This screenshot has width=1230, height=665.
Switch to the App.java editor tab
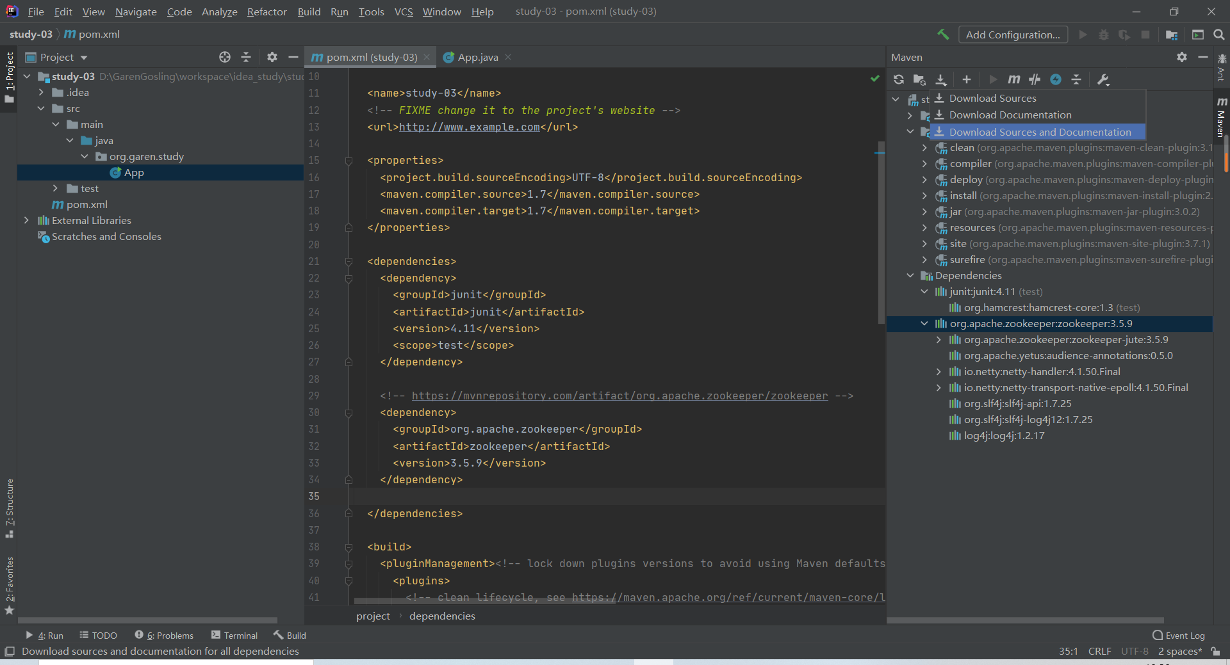pyautogui.click(x=477, y=57)
